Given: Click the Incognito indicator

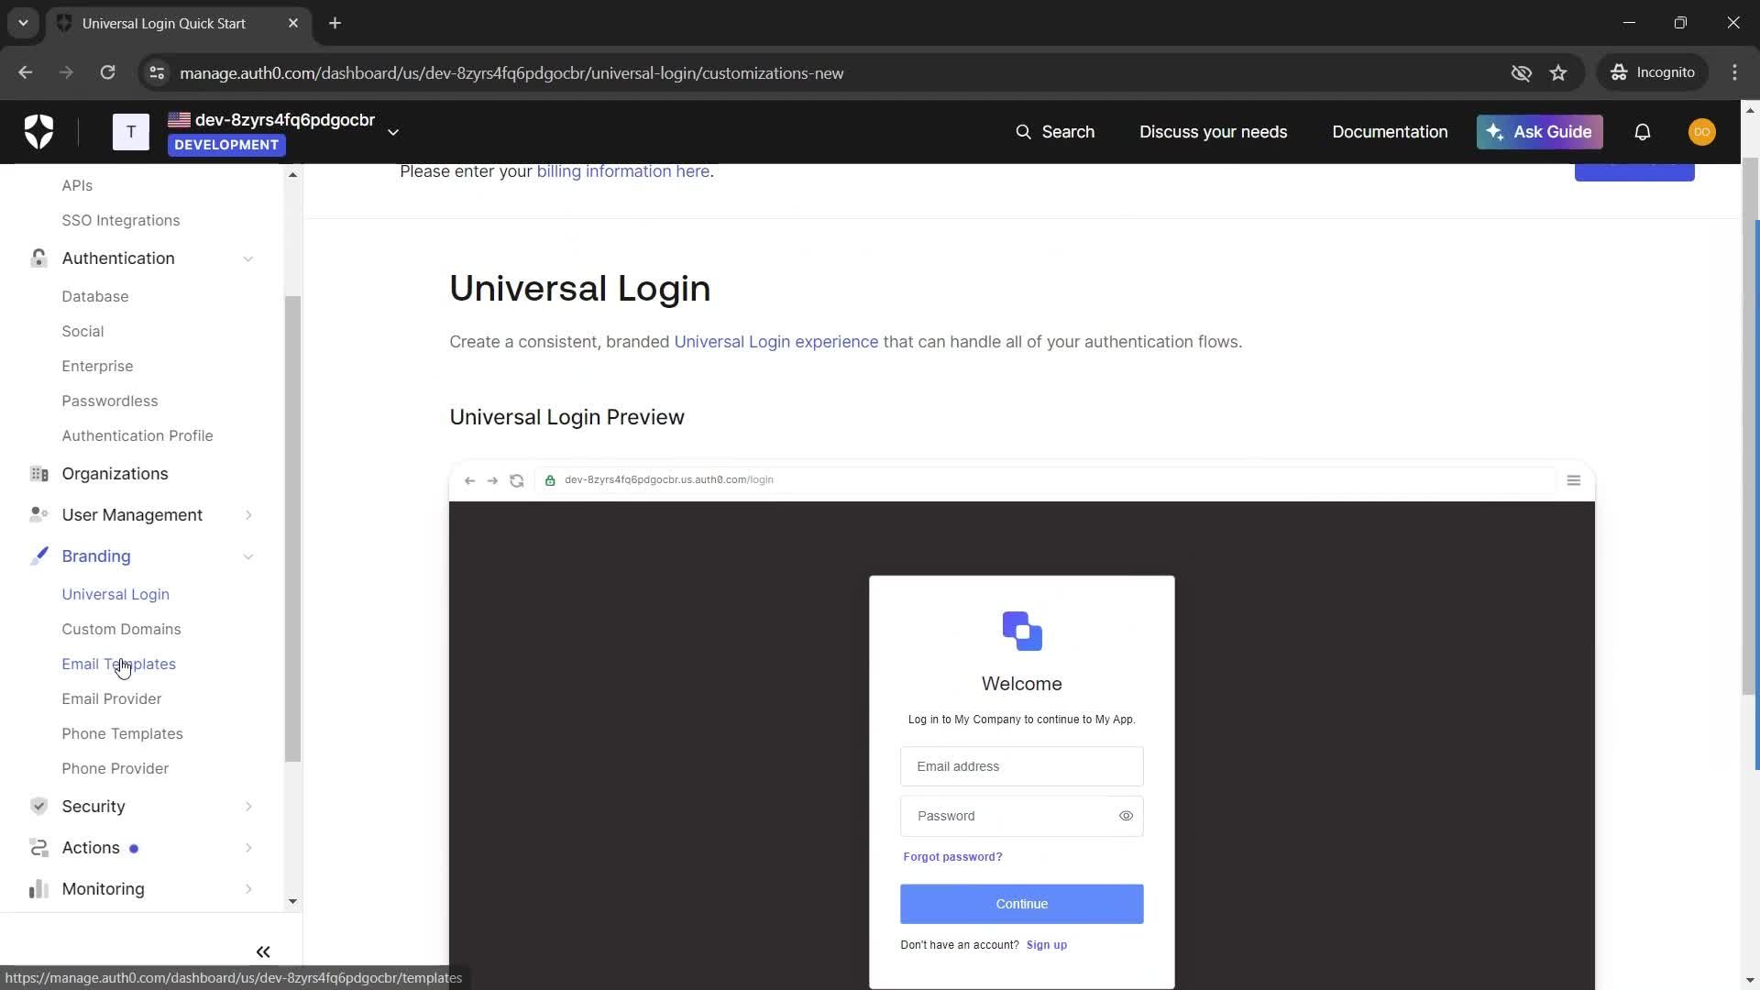Looking at the screenshot, I should click(x=1653, y=72).
